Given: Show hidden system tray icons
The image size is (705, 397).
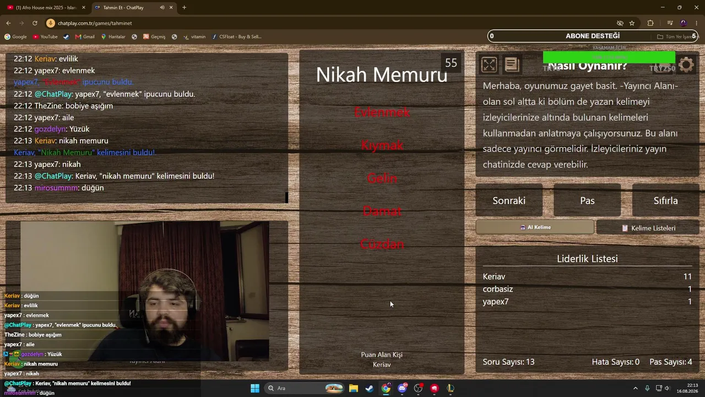Looking at the screenshot, I should (635, 388).
